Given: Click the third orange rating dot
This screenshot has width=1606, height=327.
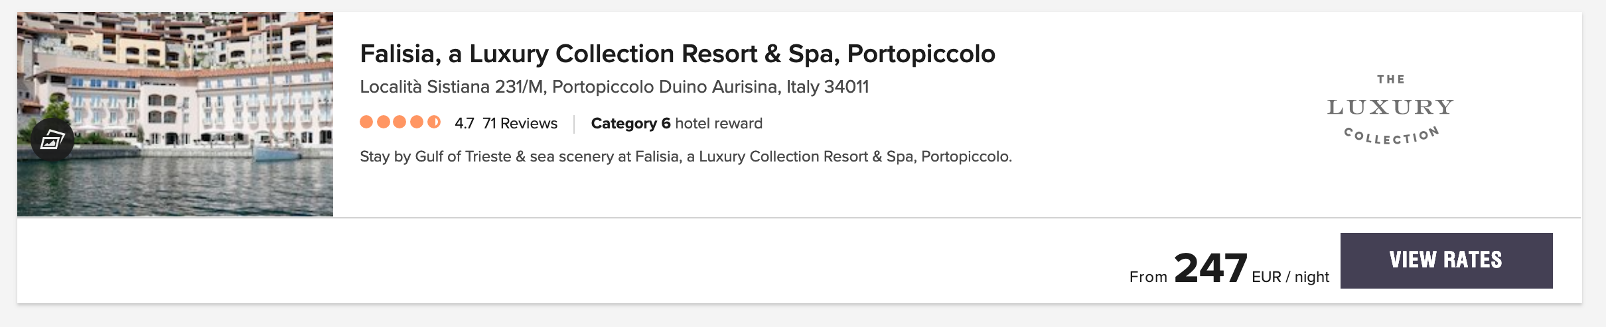Looking at the screenshot, I should pos(400,122).
